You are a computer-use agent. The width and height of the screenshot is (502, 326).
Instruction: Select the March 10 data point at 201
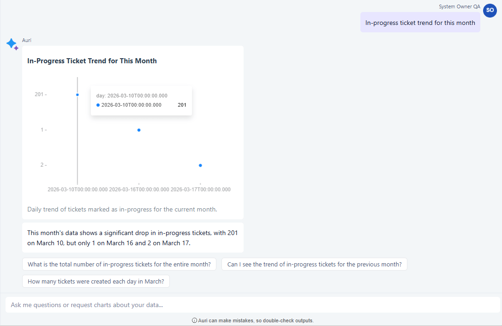78,95
